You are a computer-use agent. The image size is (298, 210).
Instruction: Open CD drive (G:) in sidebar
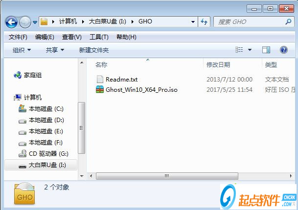pyautogui.click(x=44, y=154)
